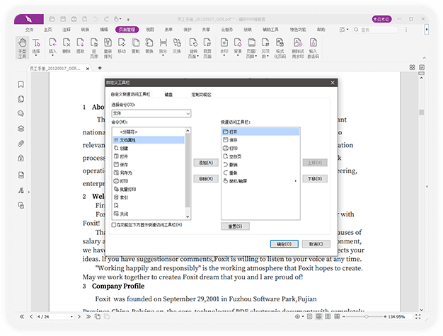The width and height of the screenshot is (443, 336).
Task: Open the Pages thumbnail panel in left sidebar
Action: click(21, 99)
